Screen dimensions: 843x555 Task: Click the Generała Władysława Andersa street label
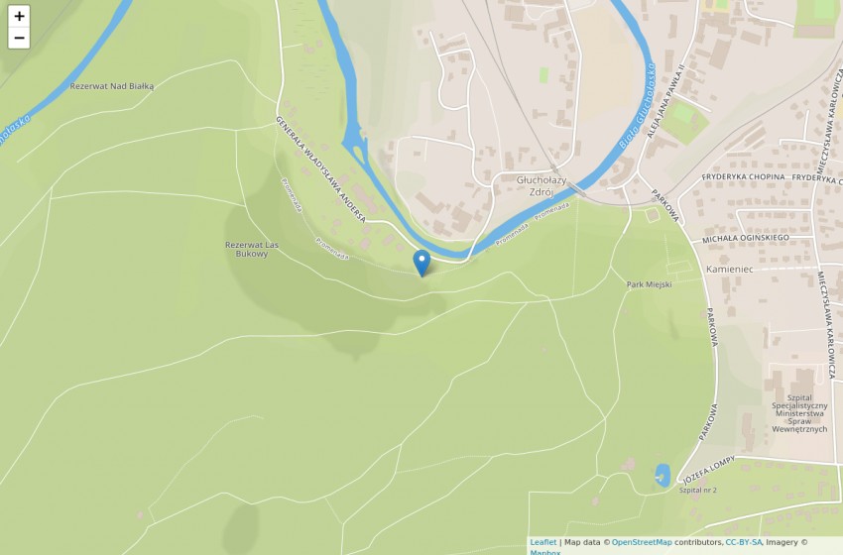coord(320,169)
